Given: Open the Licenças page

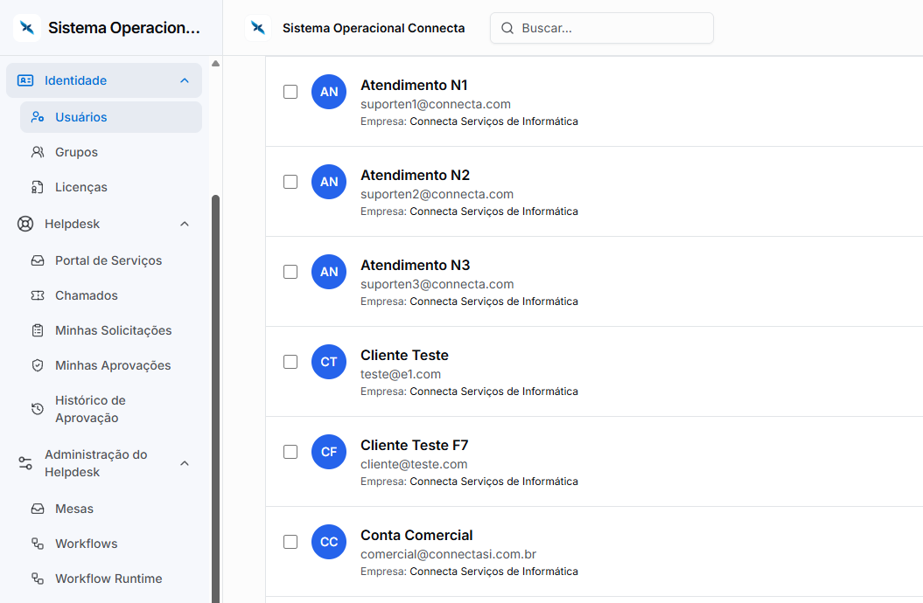Looking at the screenshot, I should coord(111,187).
